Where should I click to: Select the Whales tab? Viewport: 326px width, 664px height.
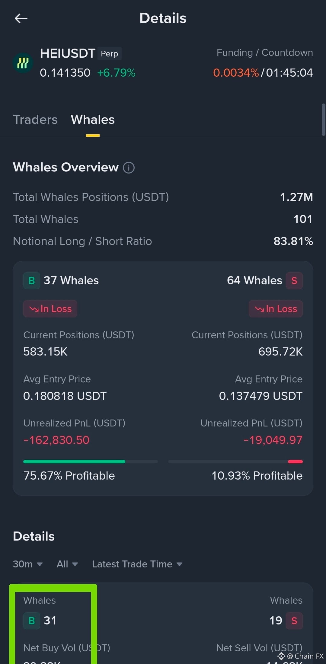click(93, 120)
